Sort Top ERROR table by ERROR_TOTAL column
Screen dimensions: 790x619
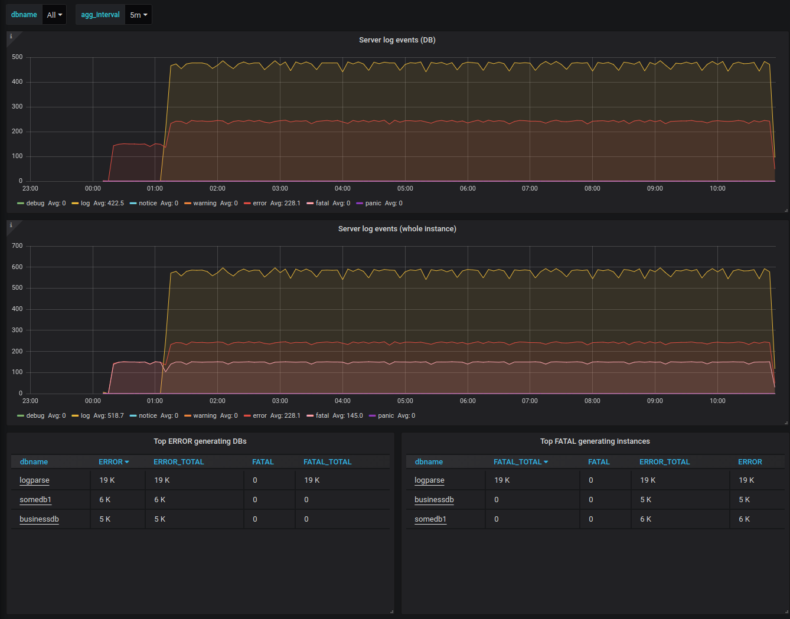pos(178,462)
